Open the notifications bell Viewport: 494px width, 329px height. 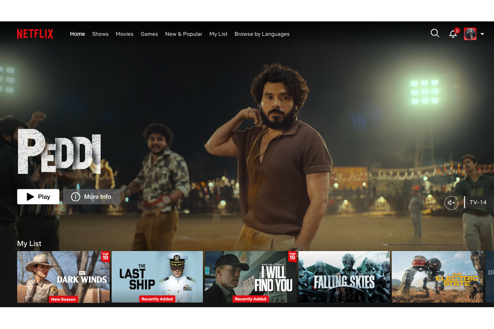[453, 34]
